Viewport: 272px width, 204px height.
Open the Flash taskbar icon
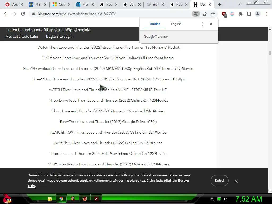[x=96, y=199]
